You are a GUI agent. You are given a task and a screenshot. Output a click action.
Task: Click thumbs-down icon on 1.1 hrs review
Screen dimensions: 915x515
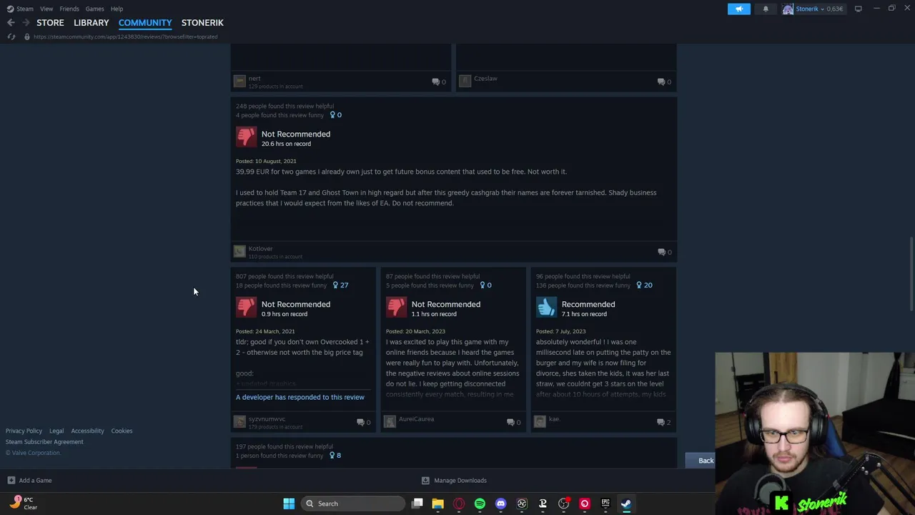pos(396,308)
